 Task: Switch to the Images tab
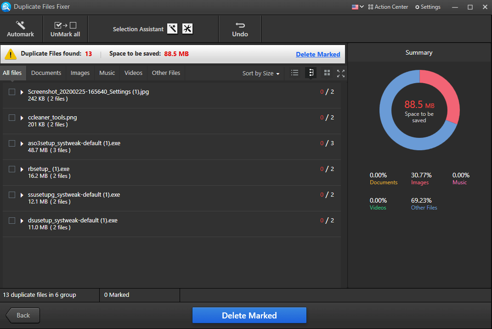[x=80, y=73]
